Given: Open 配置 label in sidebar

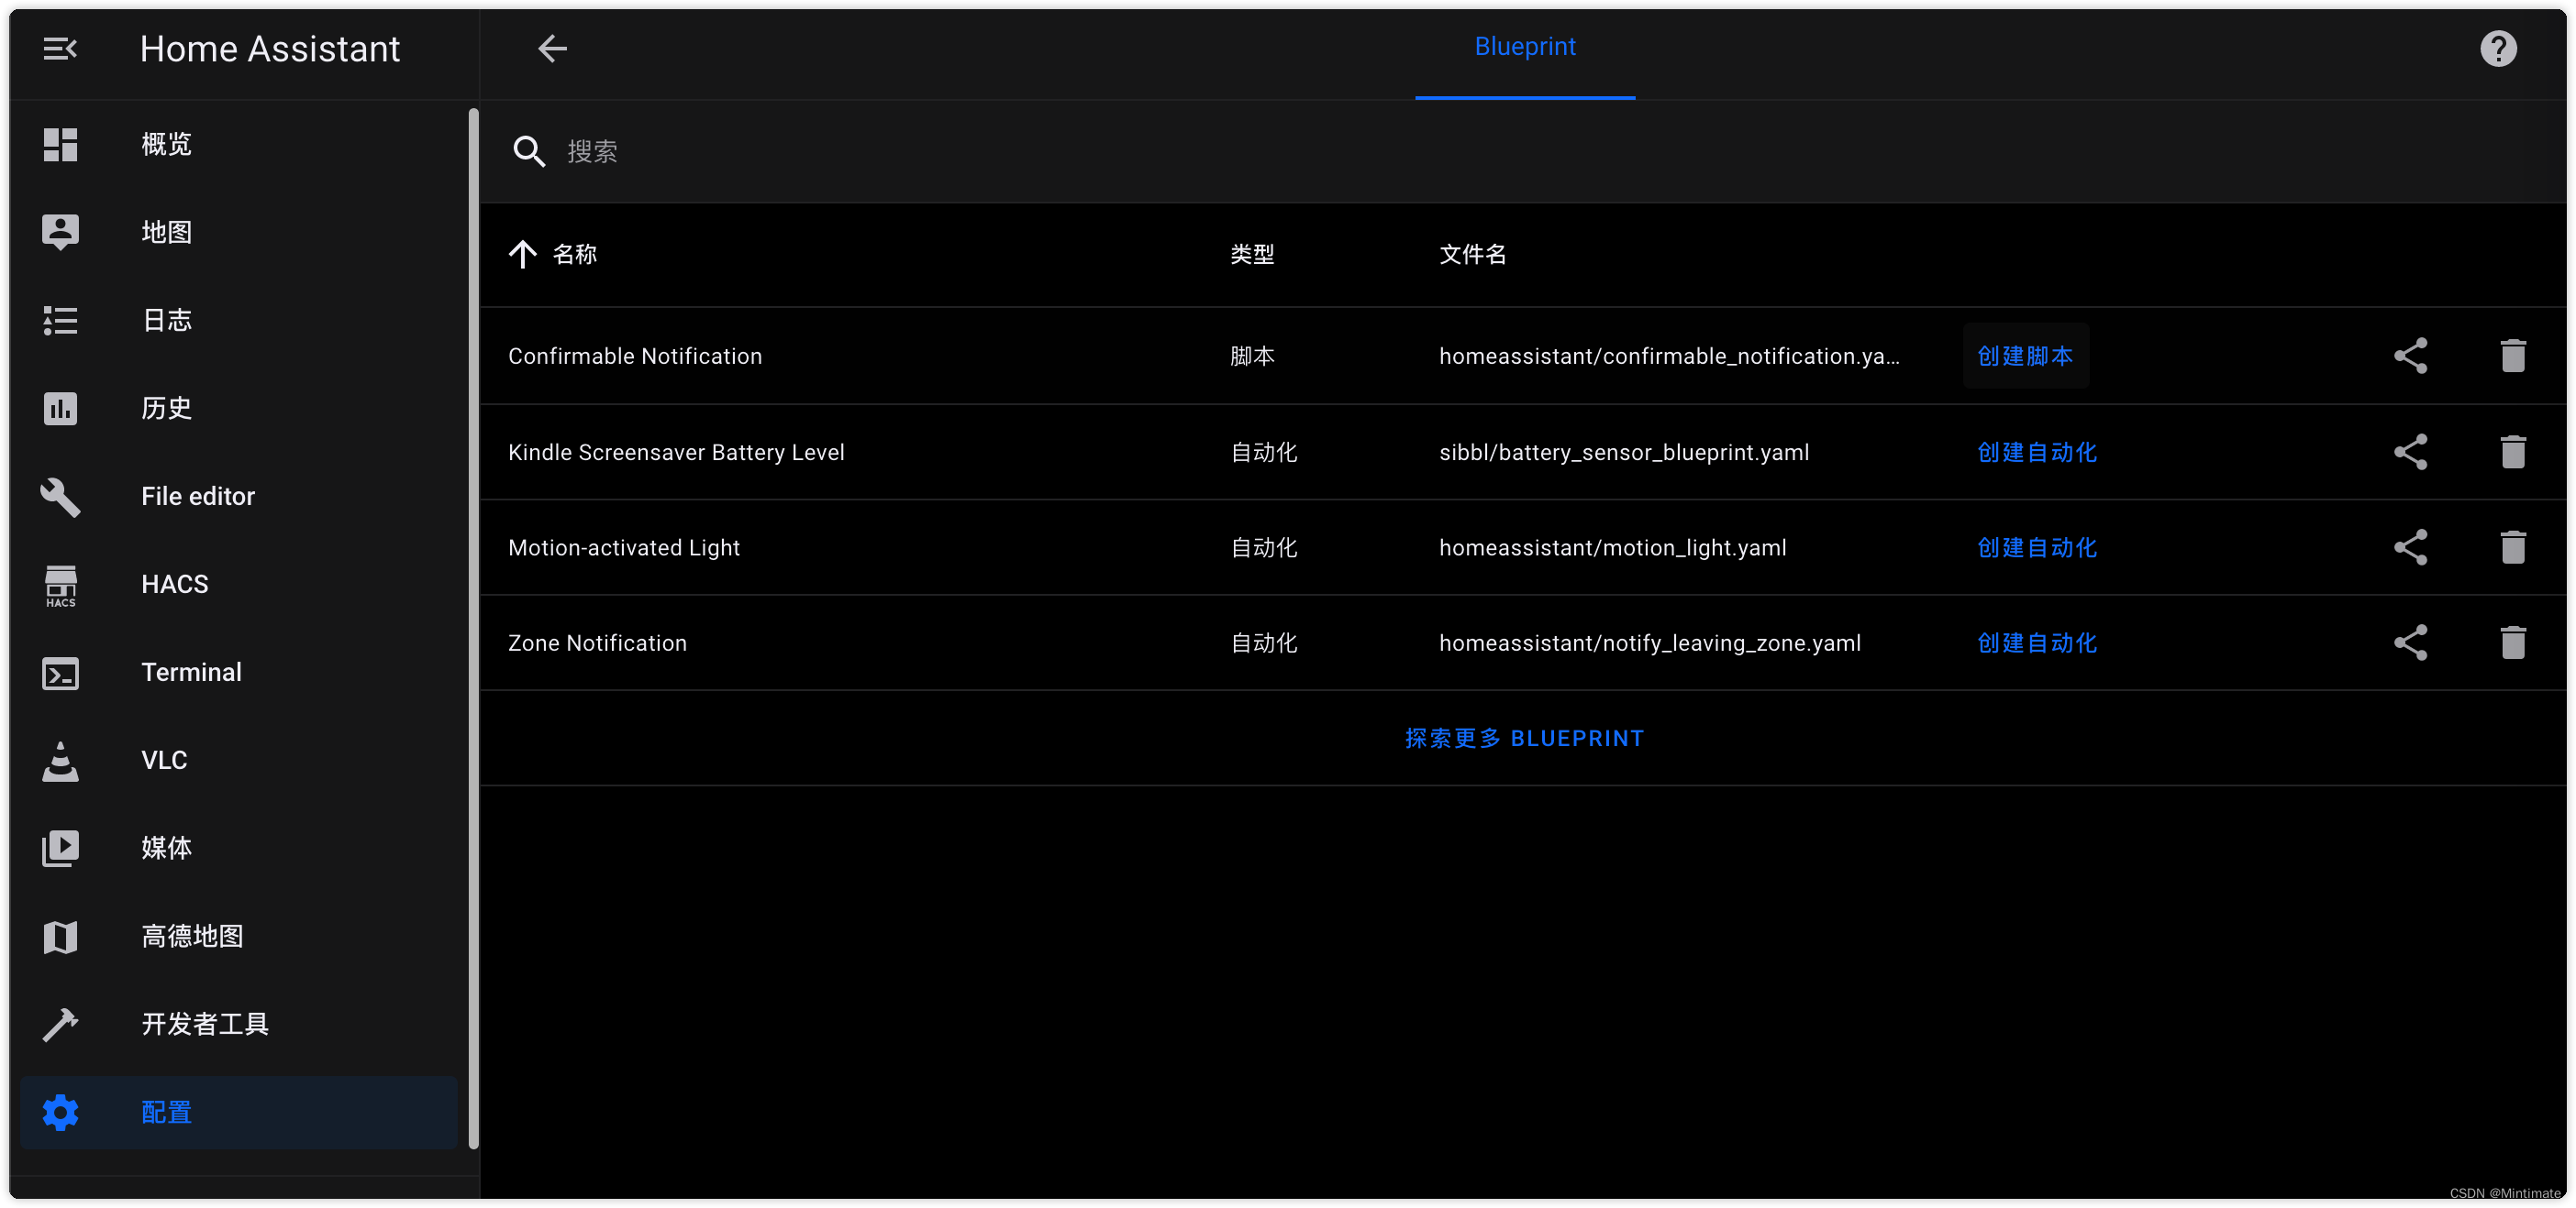Looking at the screenshot, I should [166, 1112].
